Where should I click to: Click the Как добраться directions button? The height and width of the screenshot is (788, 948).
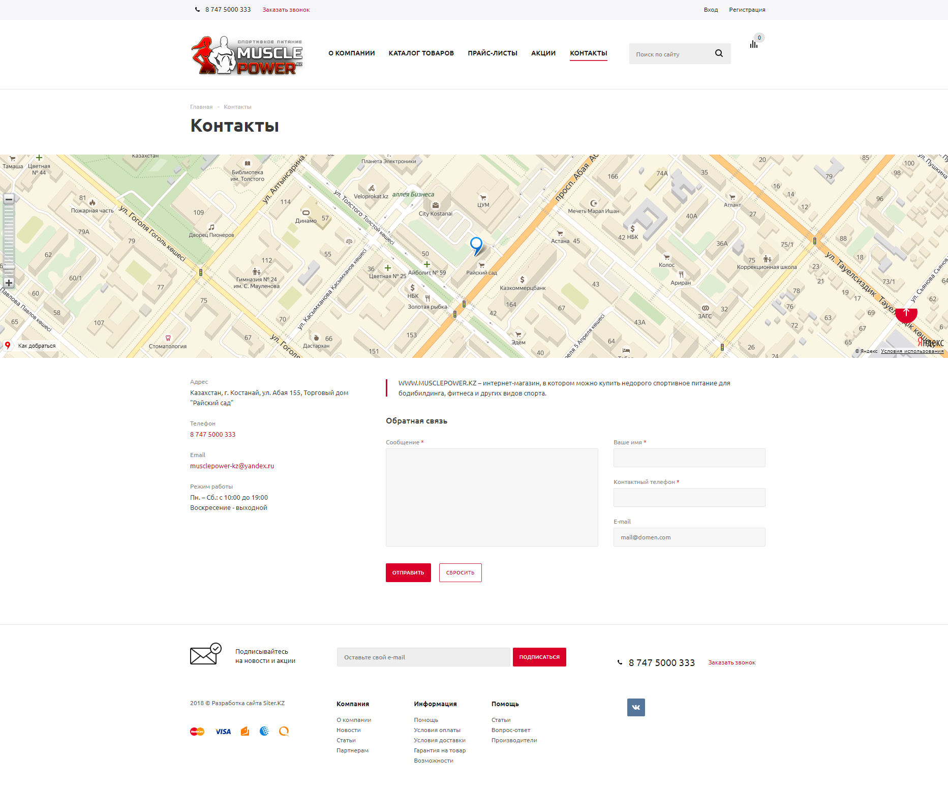(x=31, y=346)
